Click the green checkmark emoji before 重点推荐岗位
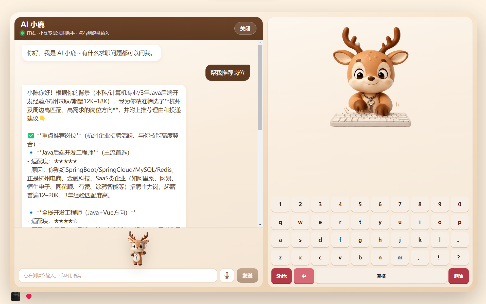The height and width of the screenshot is (304, 486). click(31, 136)
